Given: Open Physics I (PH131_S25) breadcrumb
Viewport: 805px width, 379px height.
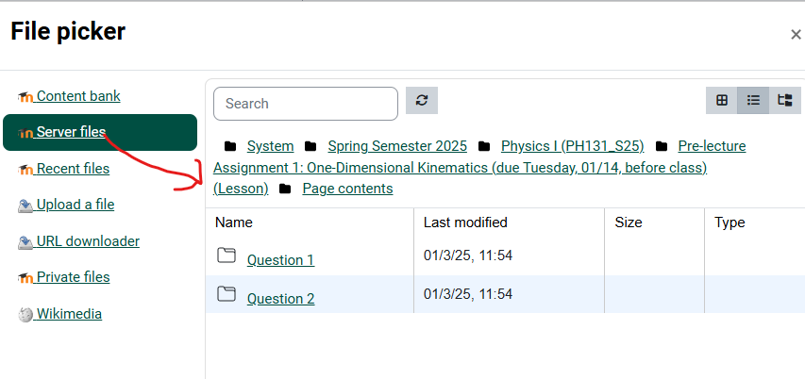Looking at the screenshot, I should 572,146.
